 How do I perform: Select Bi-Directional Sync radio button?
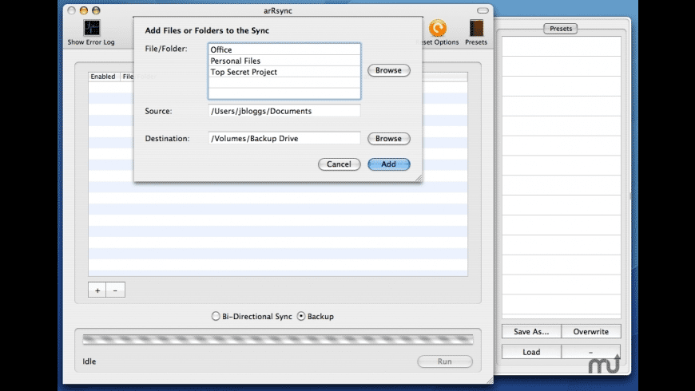point(216,316)
